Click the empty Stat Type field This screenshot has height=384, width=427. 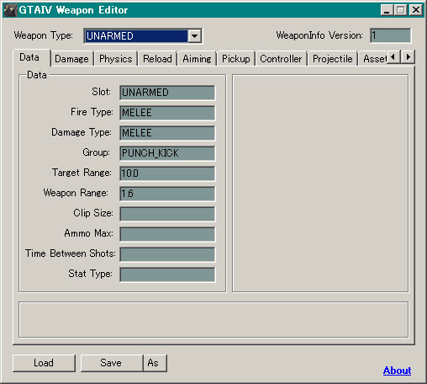click(x=167, y=275)
